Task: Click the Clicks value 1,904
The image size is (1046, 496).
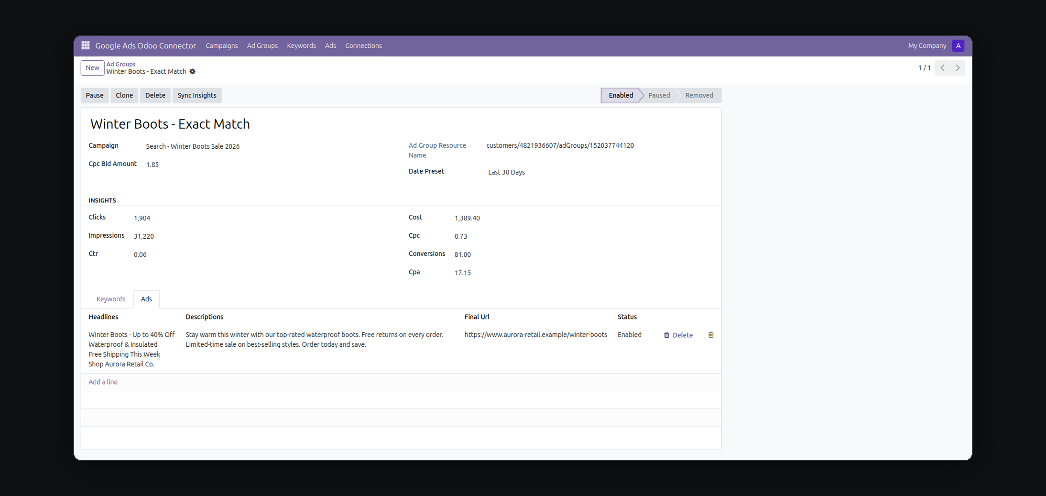Action: click(142, 218)
